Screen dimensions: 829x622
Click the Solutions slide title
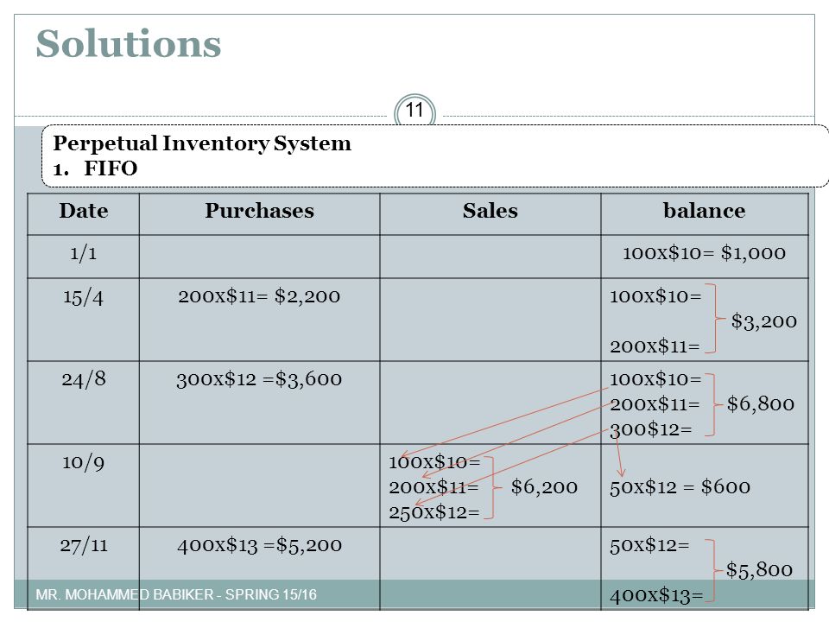coord(129,43)
